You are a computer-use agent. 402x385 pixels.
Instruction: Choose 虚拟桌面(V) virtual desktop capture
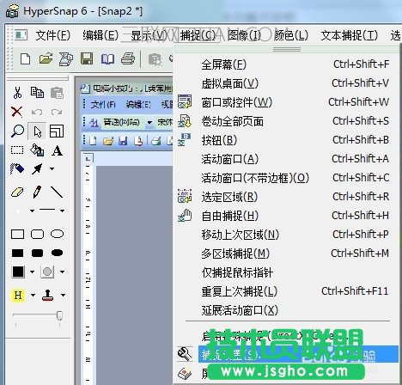[x=287, y=83]
